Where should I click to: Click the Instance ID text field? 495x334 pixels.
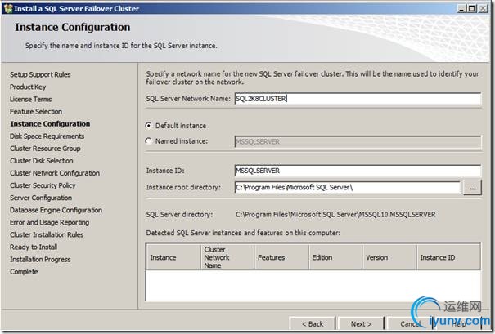point(358,171)
